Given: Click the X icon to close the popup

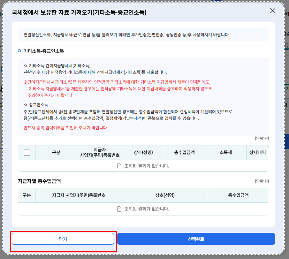Looking at the screenshot, I should pyautogui.click(x=272, y=11).
